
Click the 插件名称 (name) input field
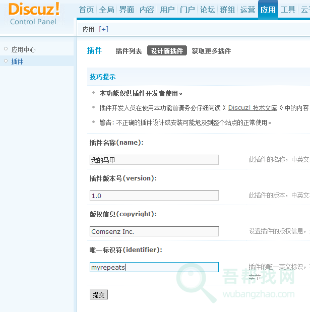(x=154, y=160)
